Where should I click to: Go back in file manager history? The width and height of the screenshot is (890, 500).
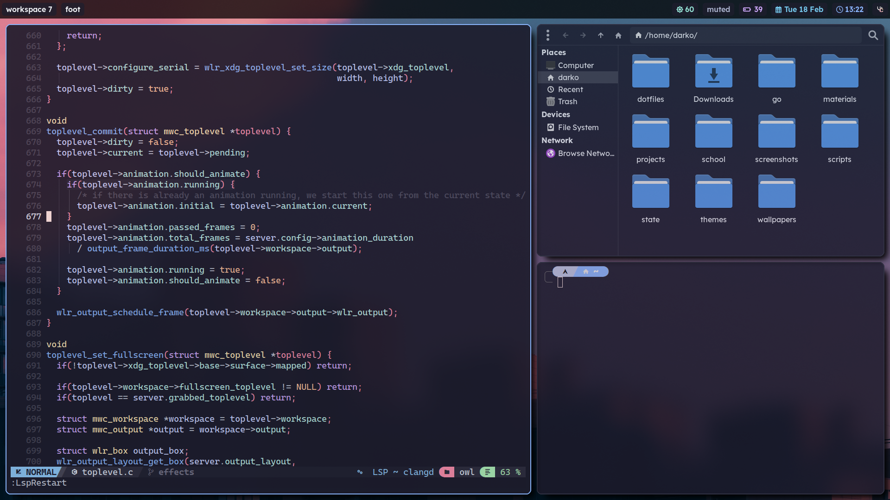click(x=566, y=35)
